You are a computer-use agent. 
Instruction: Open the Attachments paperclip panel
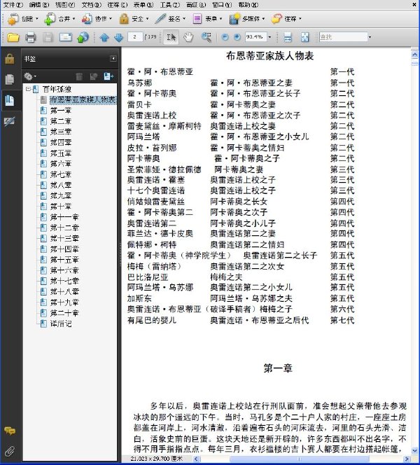point(10,452)
